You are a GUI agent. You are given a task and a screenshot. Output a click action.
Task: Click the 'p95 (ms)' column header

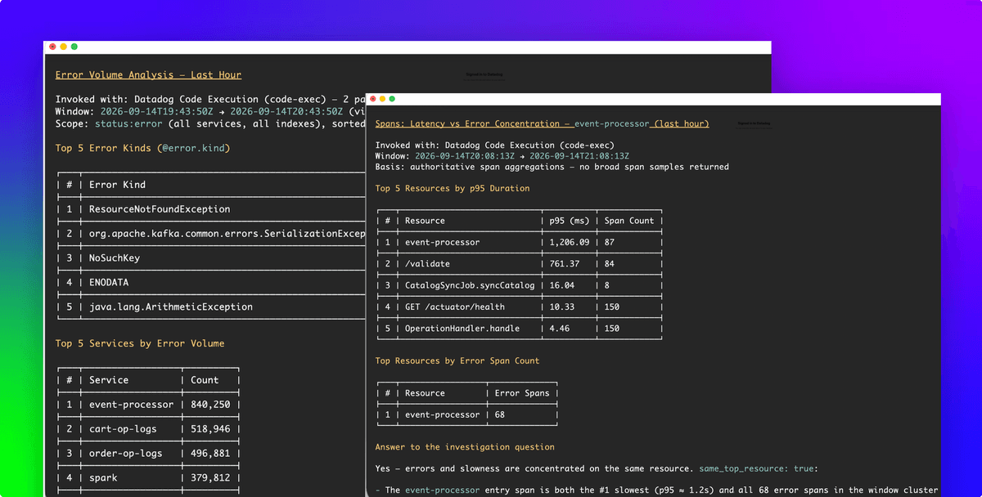pyautogui.click(x=569, y=221)
